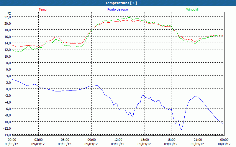Screen dimensions: 236x147
Task: Click the 15:00 time axis label
Action: click(145, 140)
